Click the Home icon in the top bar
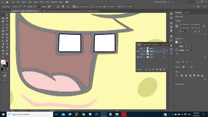The height and width of the screenshot is (117, 208). (x=7, y=2)
